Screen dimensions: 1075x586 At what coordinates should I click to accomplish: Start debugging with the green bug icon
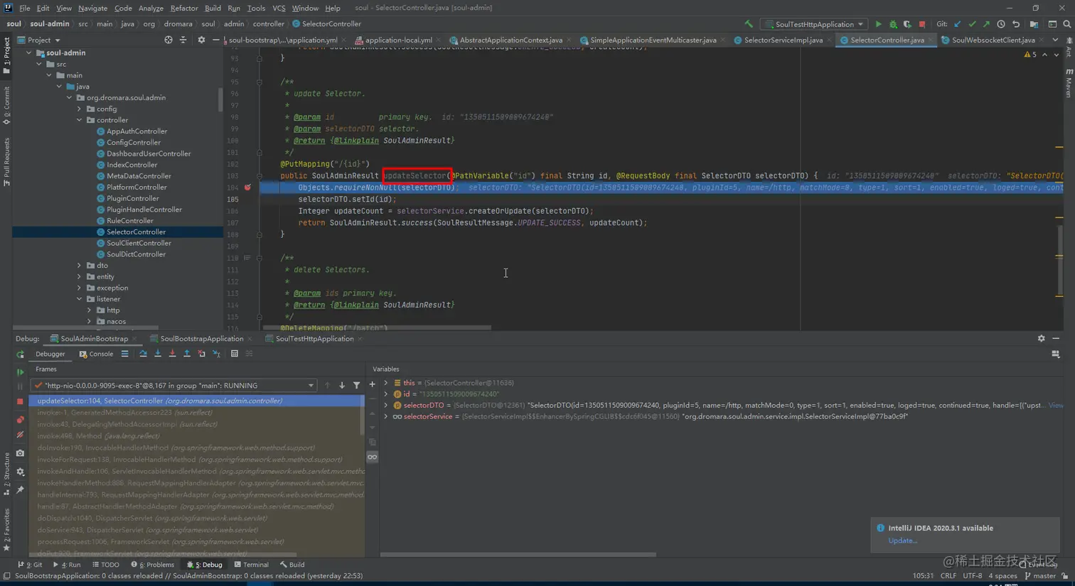(x=893, y=24)
